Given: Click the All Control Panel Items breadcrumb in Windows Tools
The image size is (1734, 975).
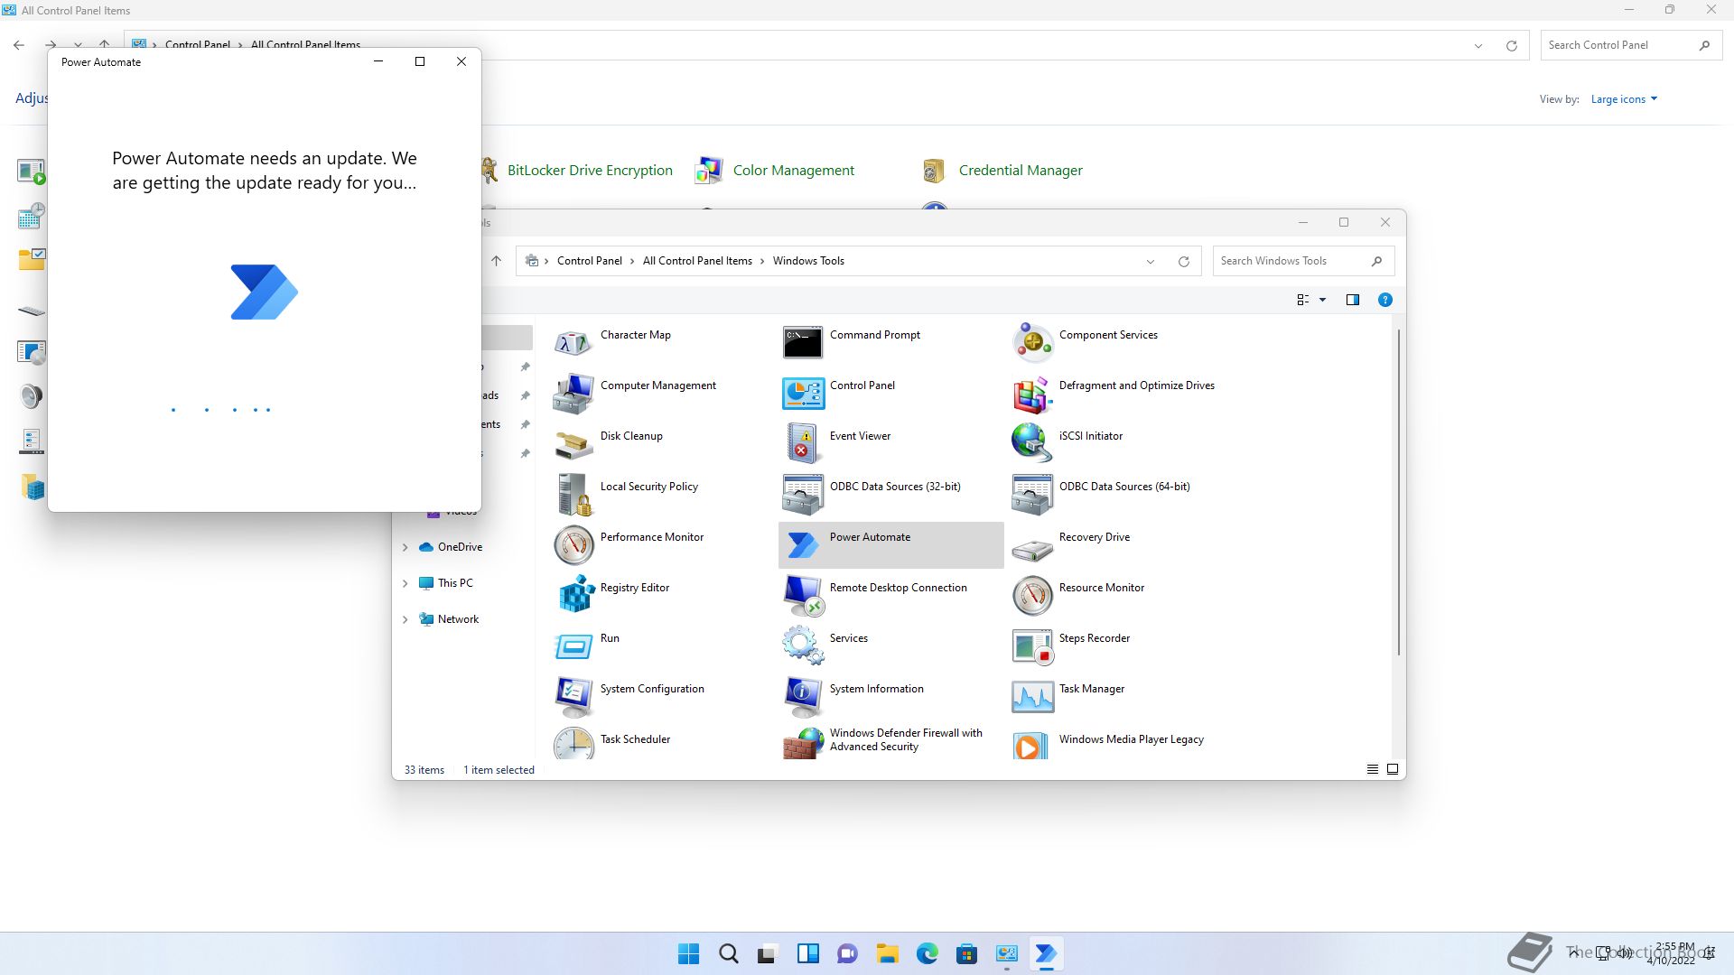Looking at the screenshot, I should [x=697, y=261].
